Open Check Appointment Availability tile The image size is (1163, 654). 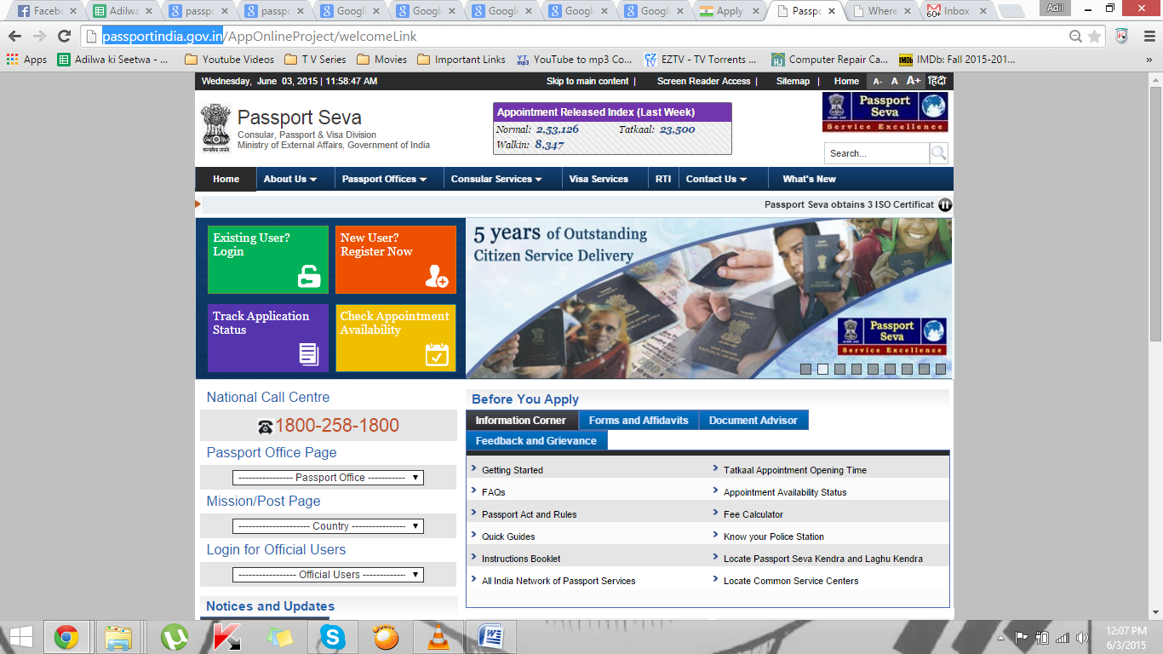[396, 338]
